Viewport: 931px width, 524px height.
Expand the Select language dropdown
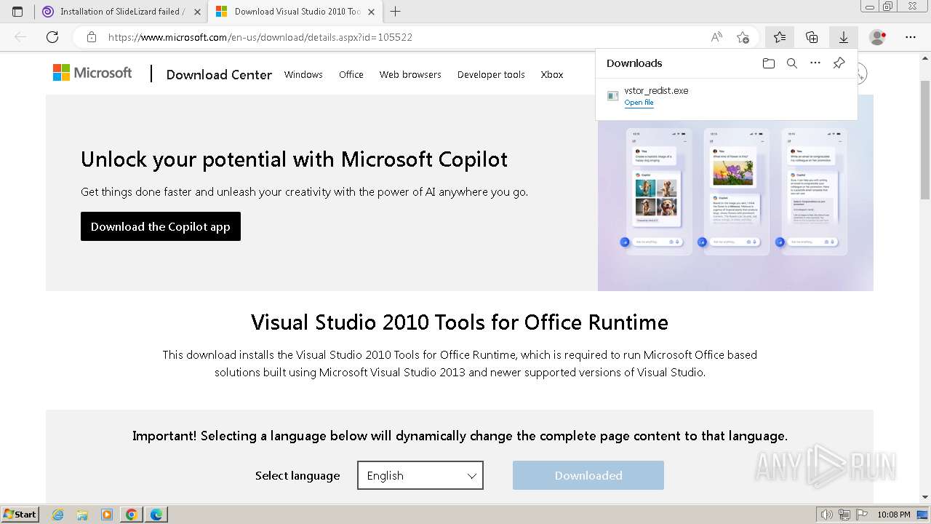point(420,475)
